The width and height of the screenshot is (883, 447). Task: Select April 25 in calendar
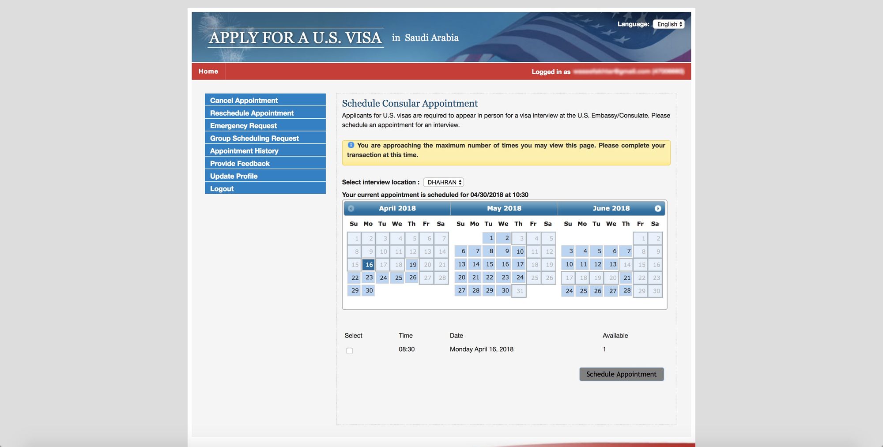(x=397, y=278)
